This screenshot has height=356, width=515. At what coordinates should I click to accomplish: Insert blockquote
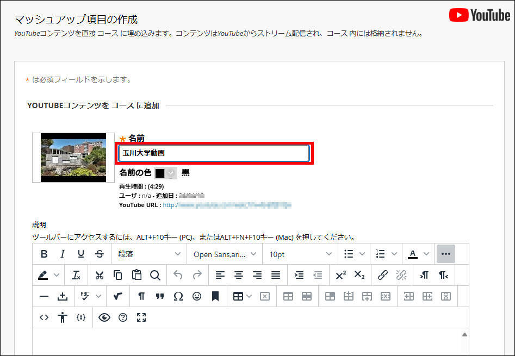point(160,296)
